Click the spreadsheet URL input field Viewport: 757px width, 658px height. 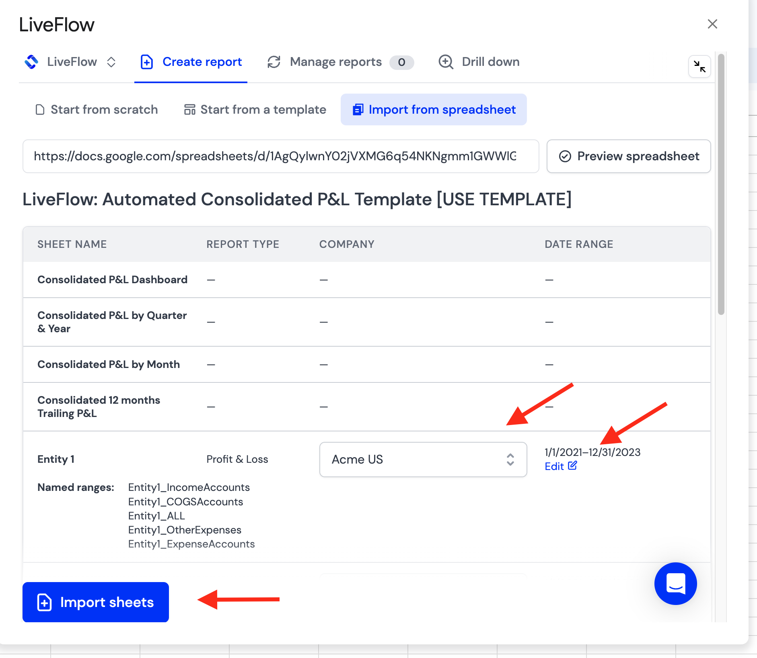tap(281, 156)
